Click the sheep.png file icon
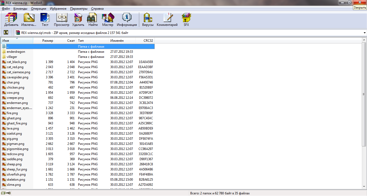Image resolution: width=367 pixels, height=196 pixels. click(x=4, y=164)
